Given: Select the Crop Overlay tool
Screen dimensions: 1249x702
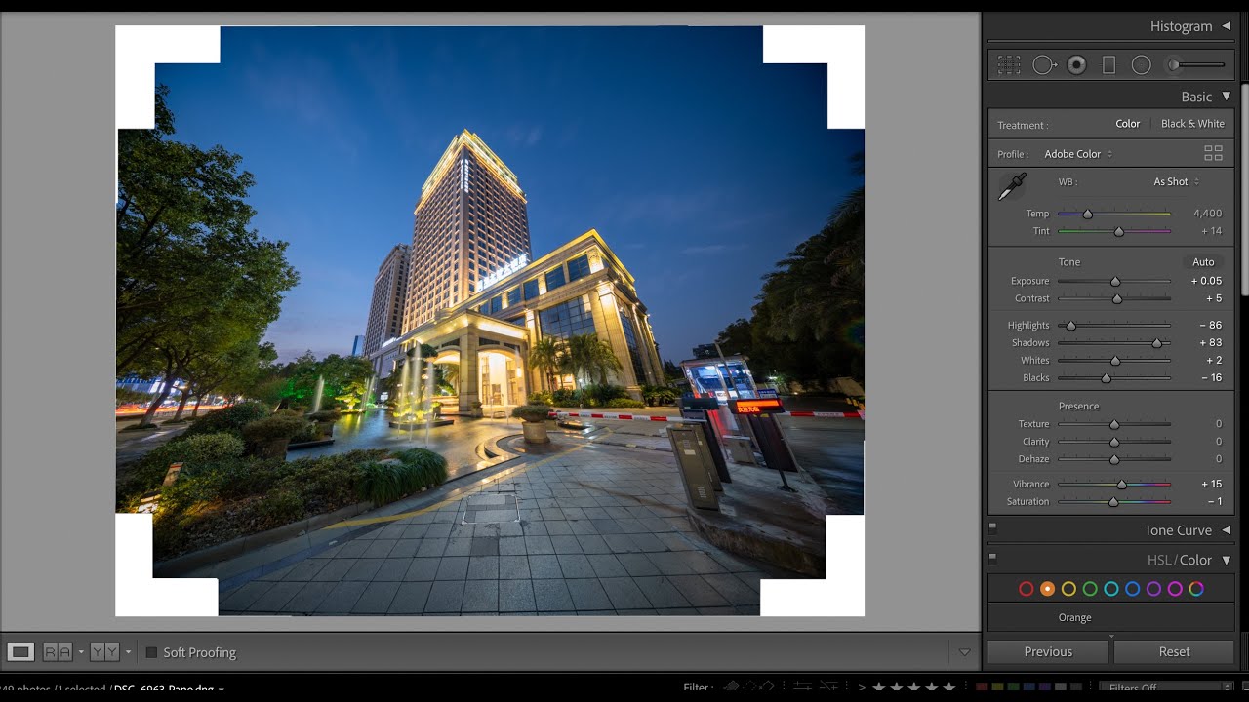Looking at the screenshot, I should pos(1009,65).
